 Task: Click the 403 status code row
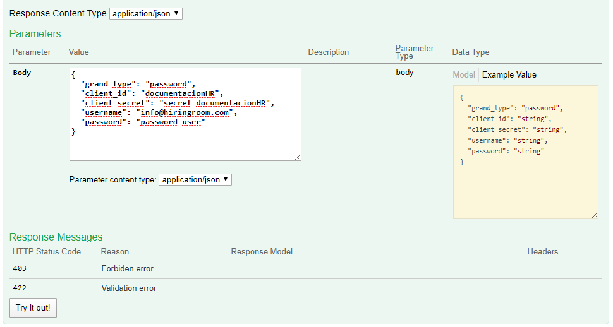pos(20,269)
